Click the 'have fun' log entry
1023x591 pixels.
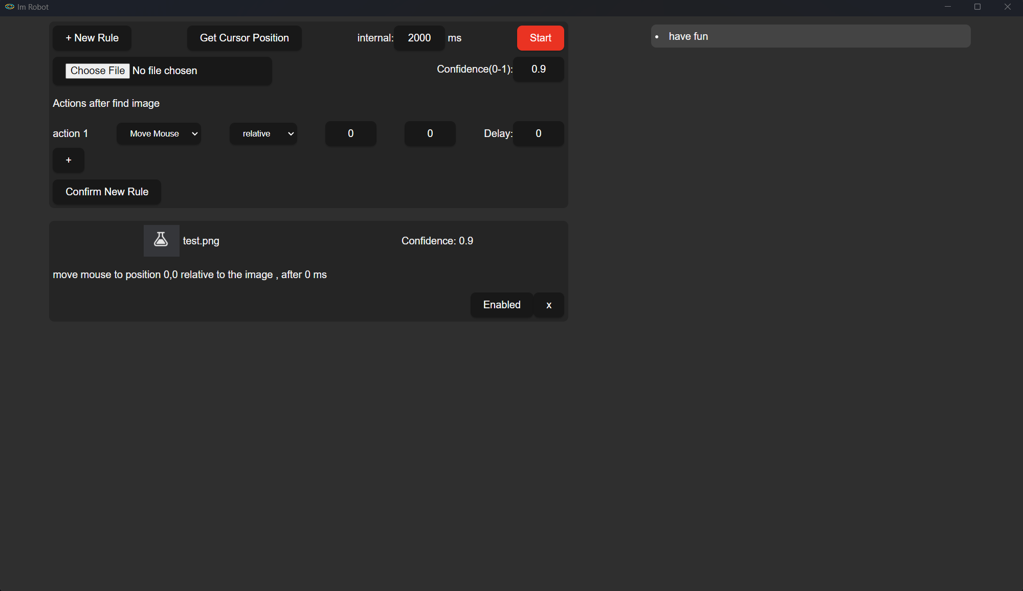click(811, 36)
